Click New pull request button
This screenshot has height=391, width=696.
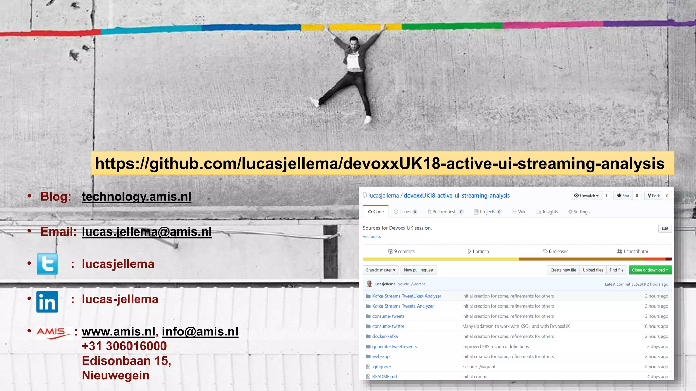point(419,270)
